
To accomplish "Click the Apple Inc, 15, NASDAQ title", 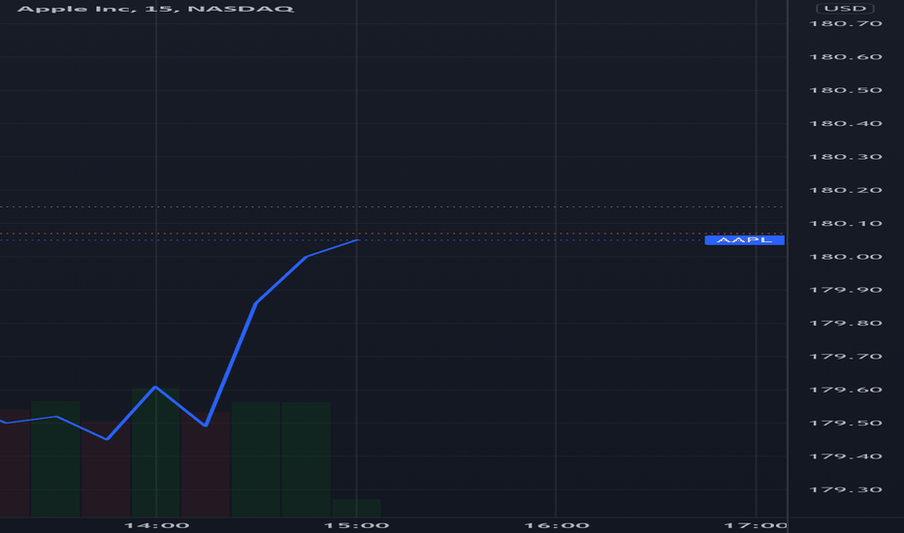I will coord(155,10).
